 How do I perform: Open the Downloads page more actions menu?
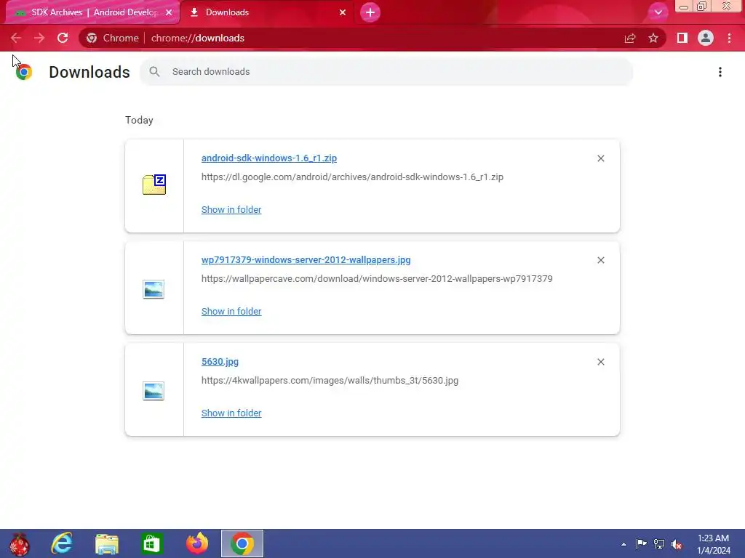coord(720,72)
